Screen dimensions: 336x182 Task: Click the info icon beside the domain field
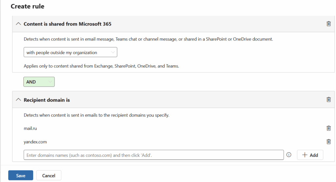click(x=289, y=155)
